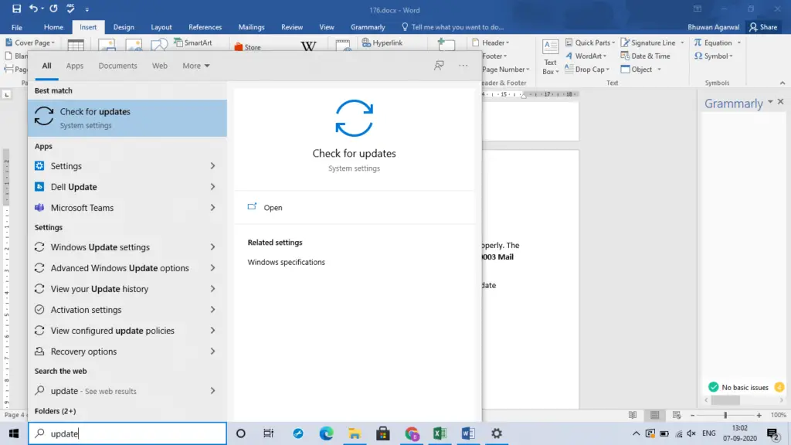Switch to Read Mode view in Word
This screenshot has width=791, height=445.
[x=633, y=415]
